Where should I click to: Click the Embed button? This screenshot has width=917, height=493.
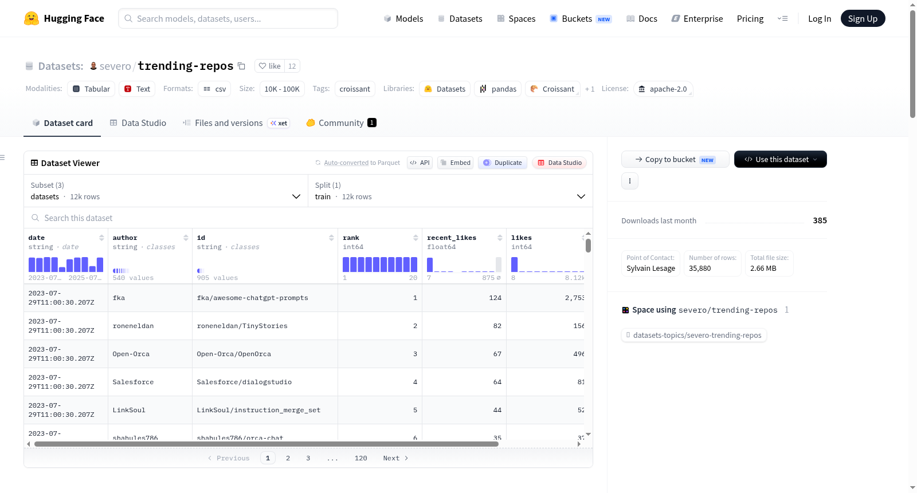(455, 163)
